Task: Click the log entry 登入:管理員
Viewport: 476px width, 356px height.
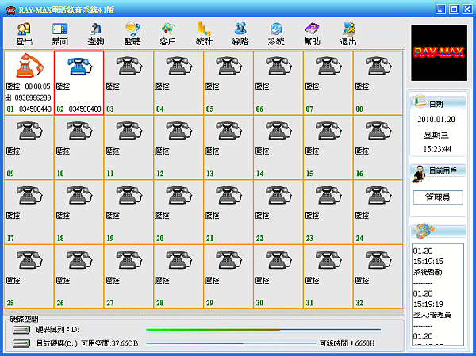Action: tap(432, 315)
